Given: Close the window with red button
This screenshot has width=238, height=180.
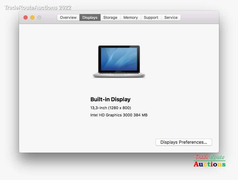Looking at the screenshot, I should (x=26, y=17).
